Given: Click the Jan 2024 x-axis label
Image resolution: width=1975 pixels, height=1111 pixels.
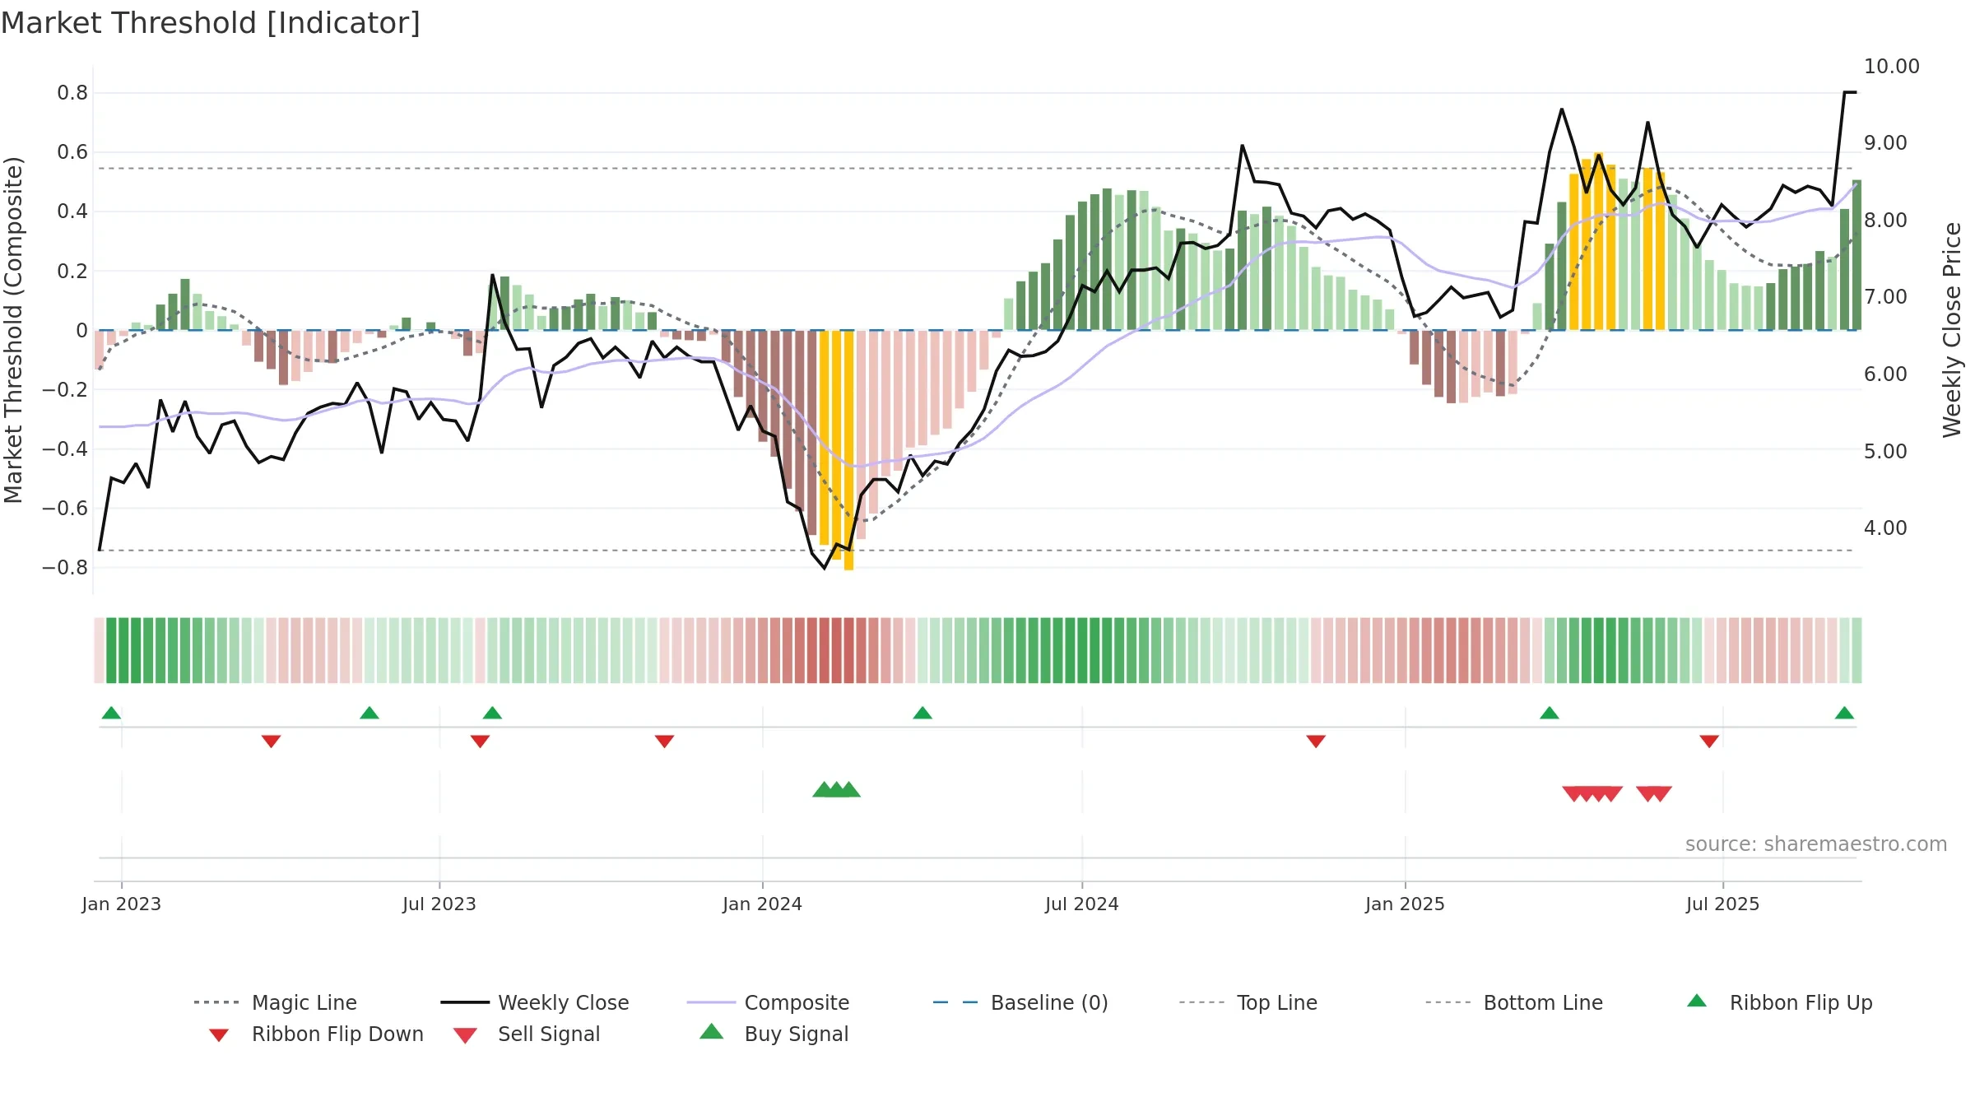Looking at the screenshot, I should [762, 904].
